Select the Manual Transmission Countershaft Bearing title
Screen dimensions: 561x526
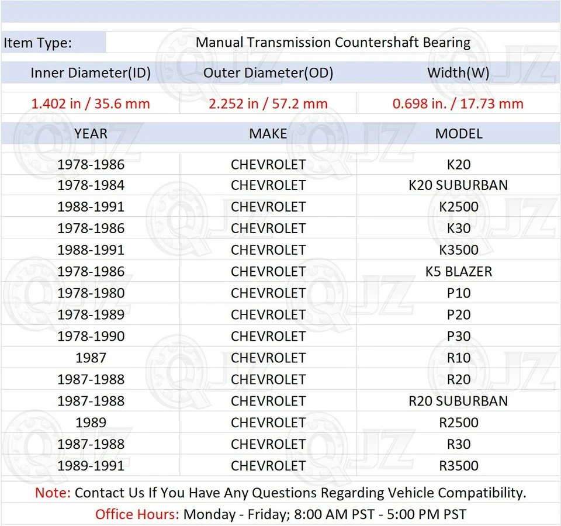click(x=334, y=42)
